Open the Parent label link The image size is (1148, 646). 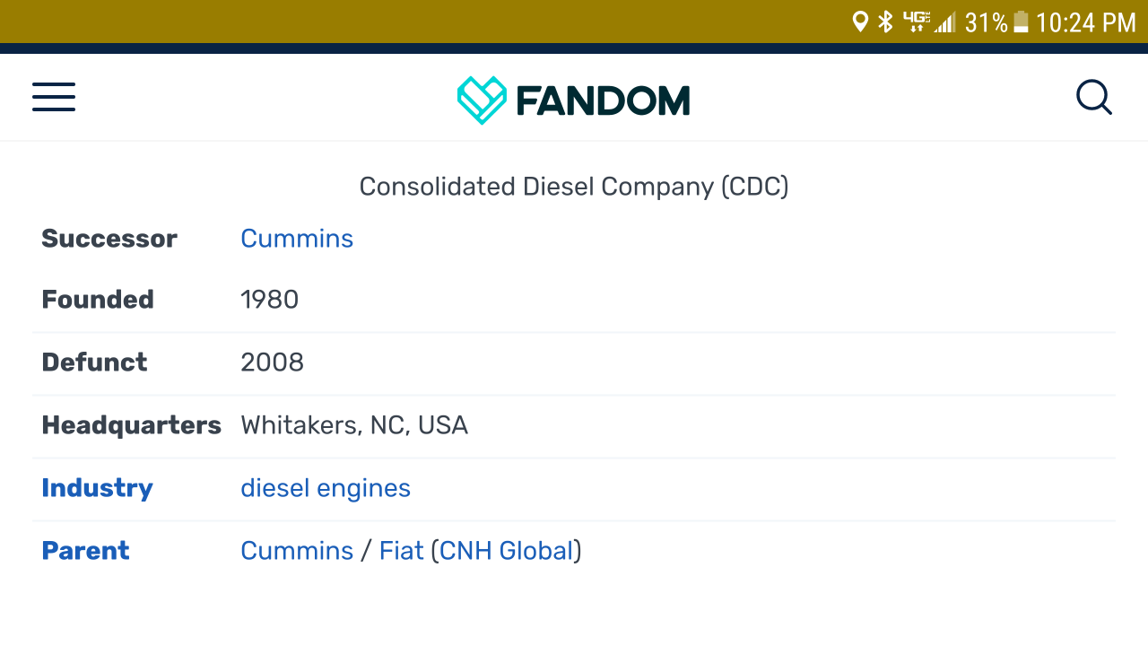click(x=85, y=551)
